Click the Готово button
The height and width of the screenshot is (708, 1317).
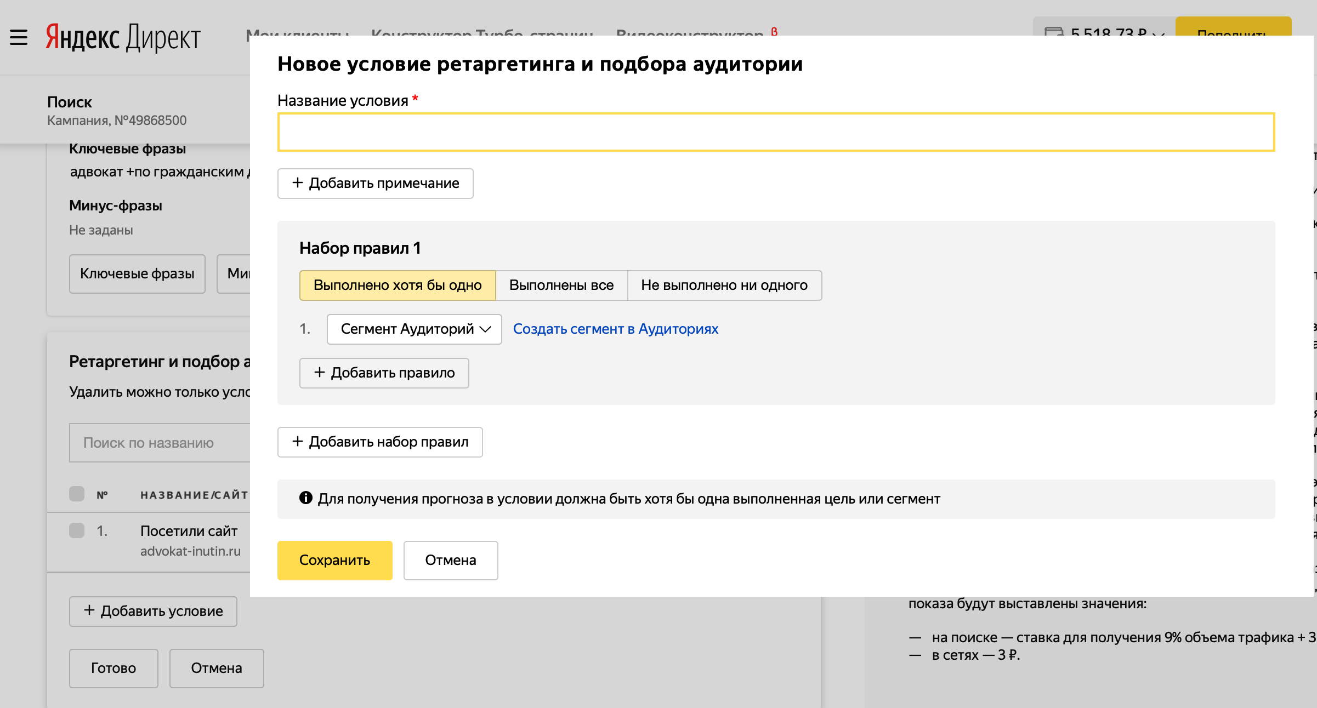tap(113, 668)
